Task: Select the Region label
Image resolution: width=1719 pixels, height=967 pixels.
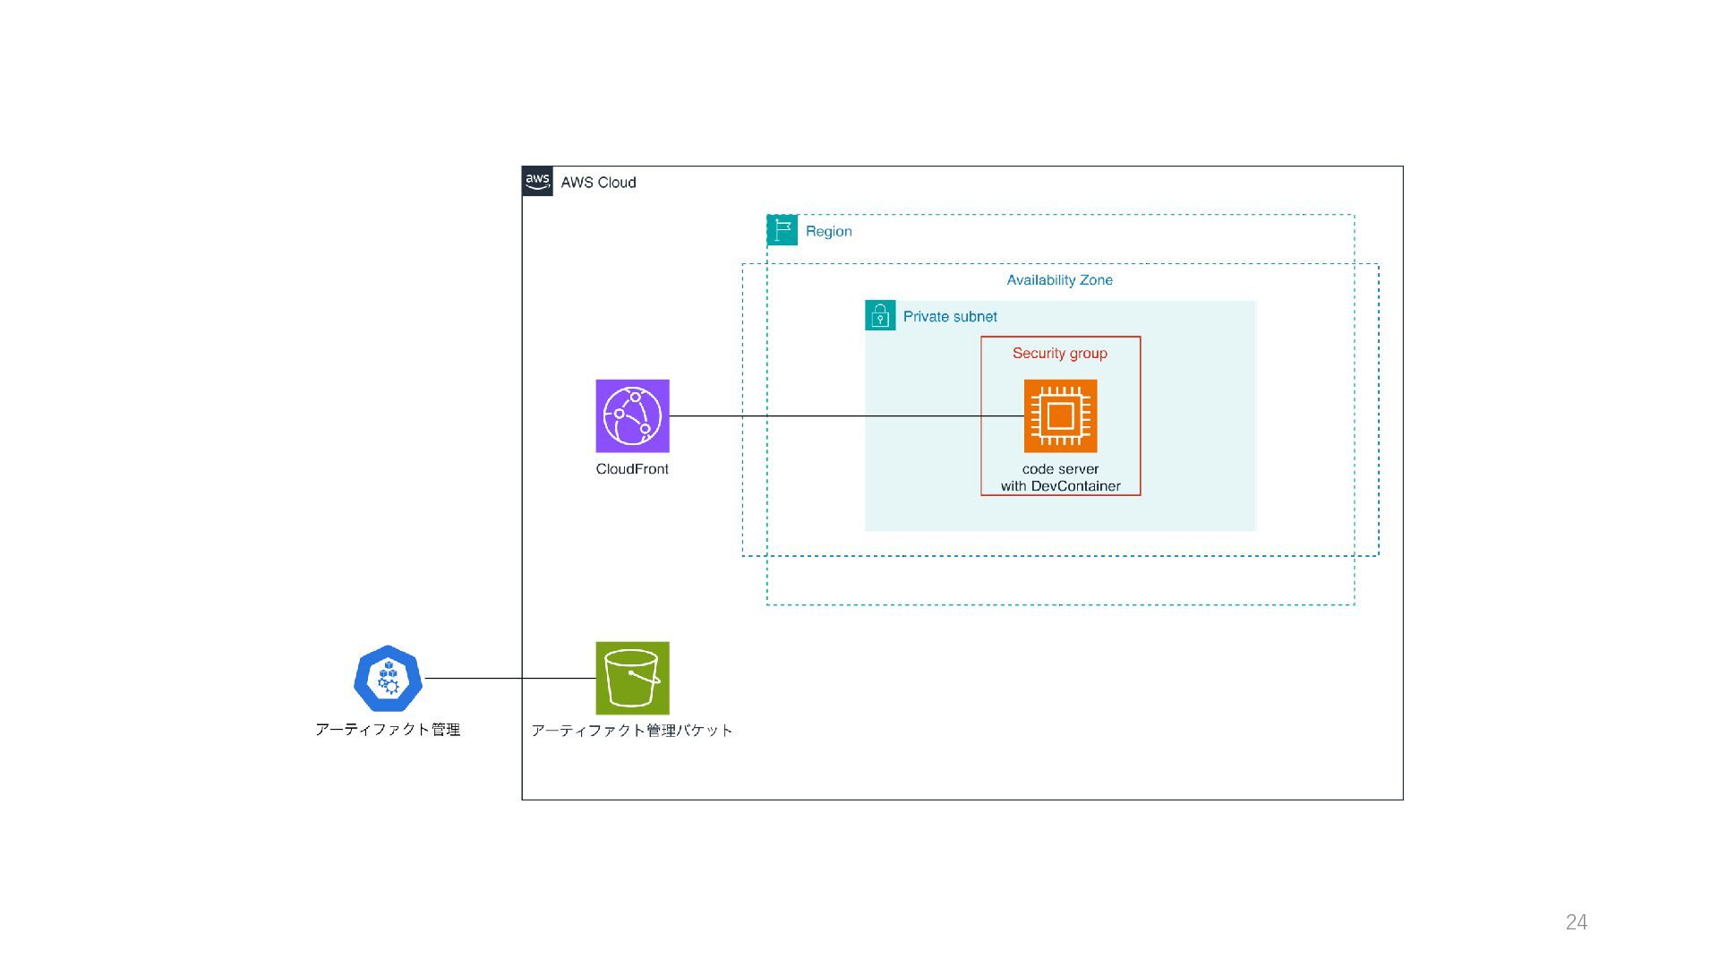Action: tap(828, 231)
